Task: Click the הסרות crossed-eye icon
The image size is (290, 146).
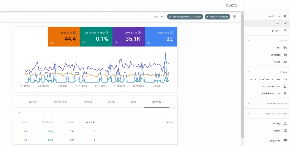Action: tap(285, 62)
